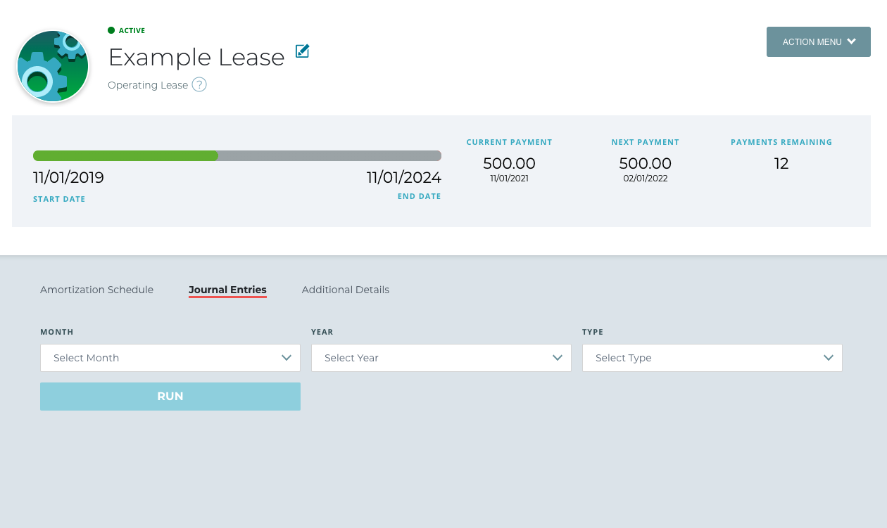This screenshot has width=887, height=528.
Task: Click the edit pencil icon beside Example Lease
Action: (302, 51)
